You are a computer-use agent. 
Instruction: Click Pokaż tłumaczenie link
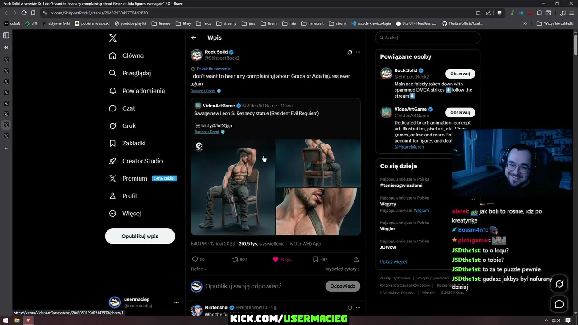coord(214,69)
